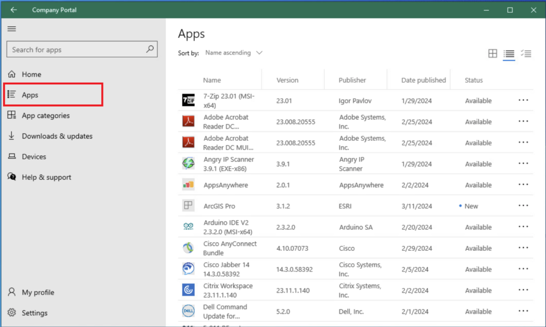Sort by the Date published column header

click(423, 80)
